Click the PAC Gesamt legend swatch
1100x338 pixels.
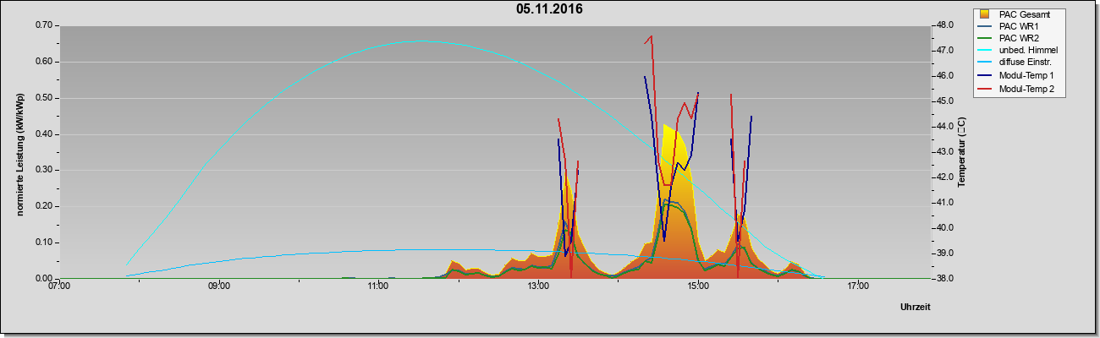coord(985,14)
